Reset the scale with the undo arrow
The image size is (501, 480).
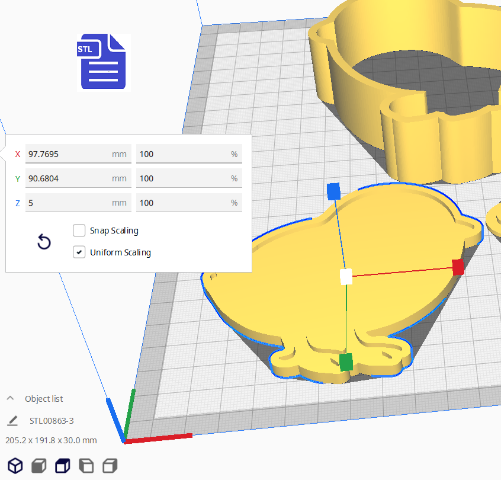click(x=44, y=242)
